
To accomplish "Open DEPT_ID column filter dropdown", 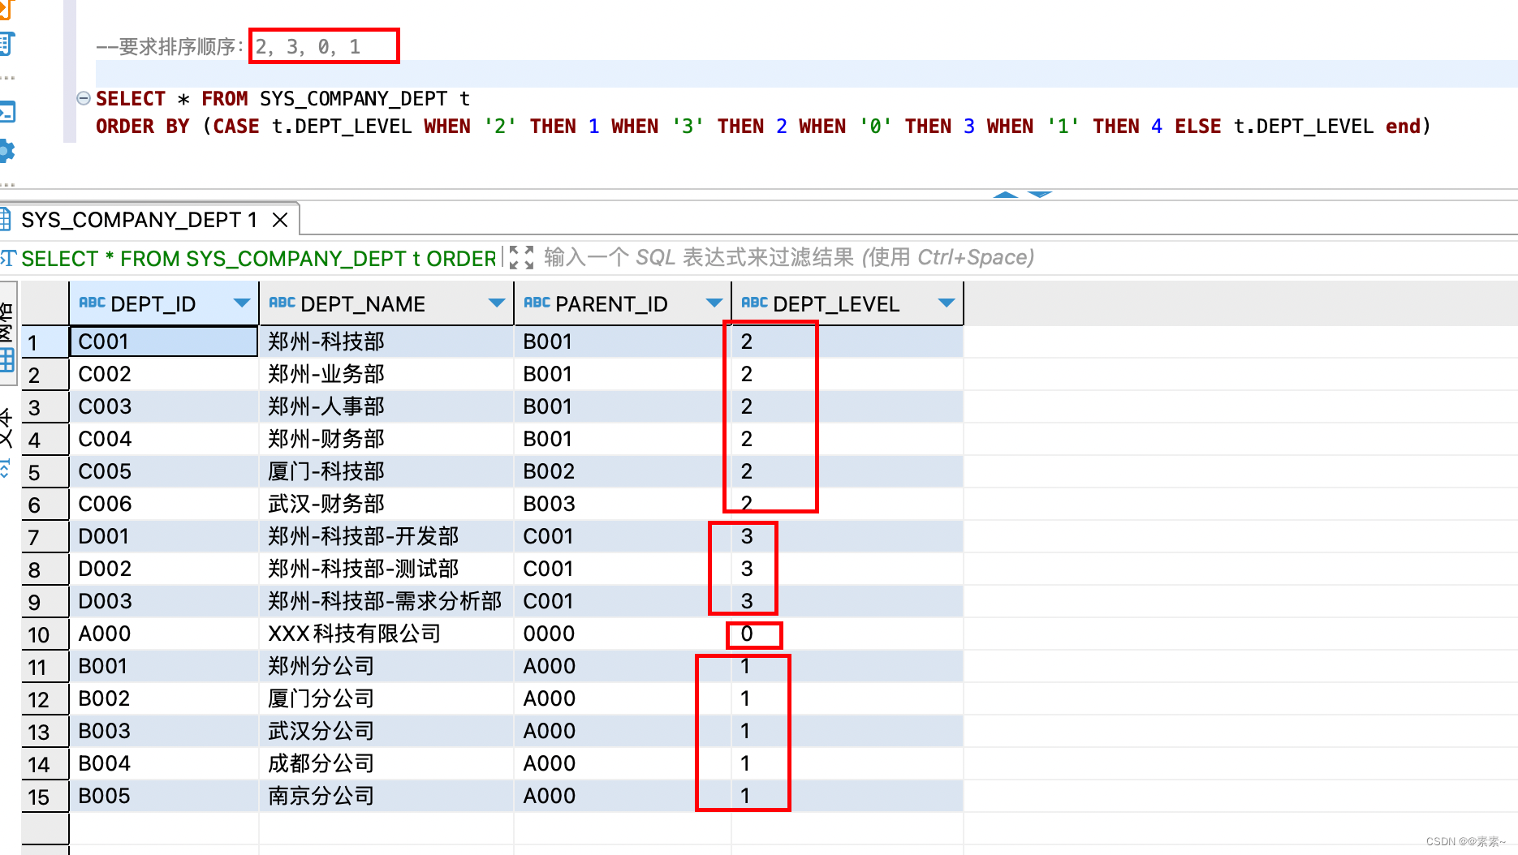I will pos(241,303).
